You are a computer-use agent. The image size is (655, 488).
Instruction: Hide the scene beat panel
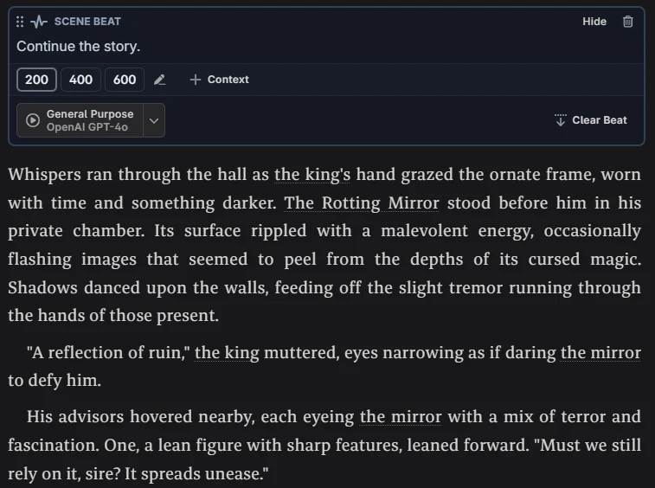coord(594,22)
